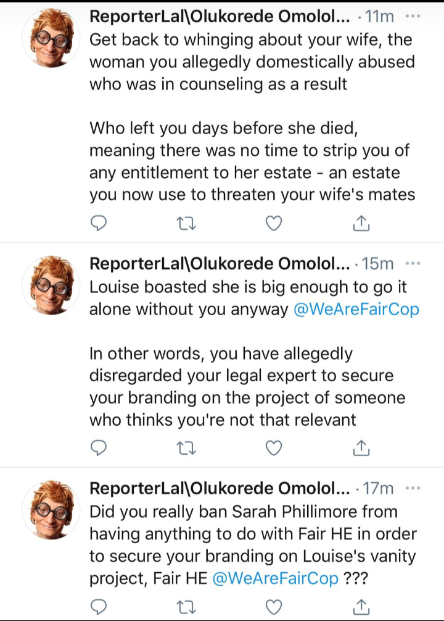The height and width of the screenshot is (621, 444).
Task: Like the 15m tweet about Louise
Action: [x=273, y=448]
